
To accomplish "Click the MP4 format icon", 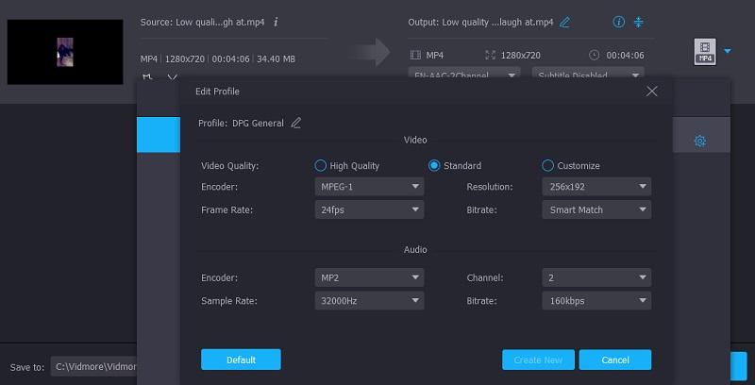I will (x=704, y=52).
